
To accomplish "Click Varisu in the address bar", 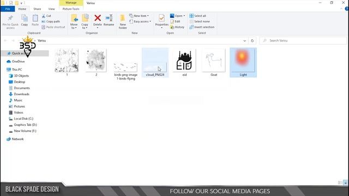I will (x=42, y=41).
